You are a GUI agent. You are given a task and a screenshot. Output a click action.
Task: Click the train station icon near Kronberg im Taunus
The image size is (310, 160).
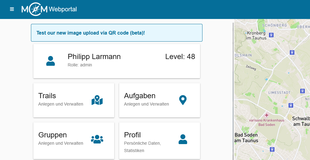pos(271,36)
